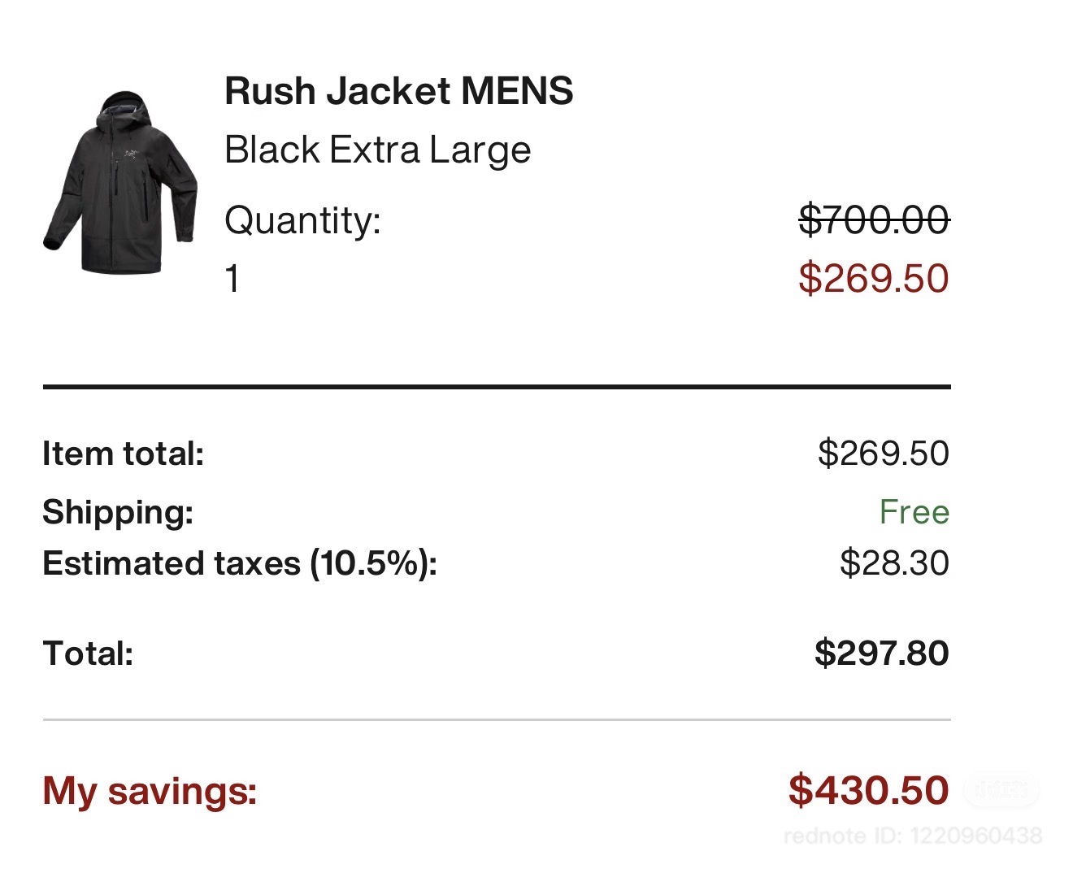The width and height of the screenshot is (1073, 873).
Task: Select the $28.30 tax amount
Action: pyautogui.click(x=894, y=563)
